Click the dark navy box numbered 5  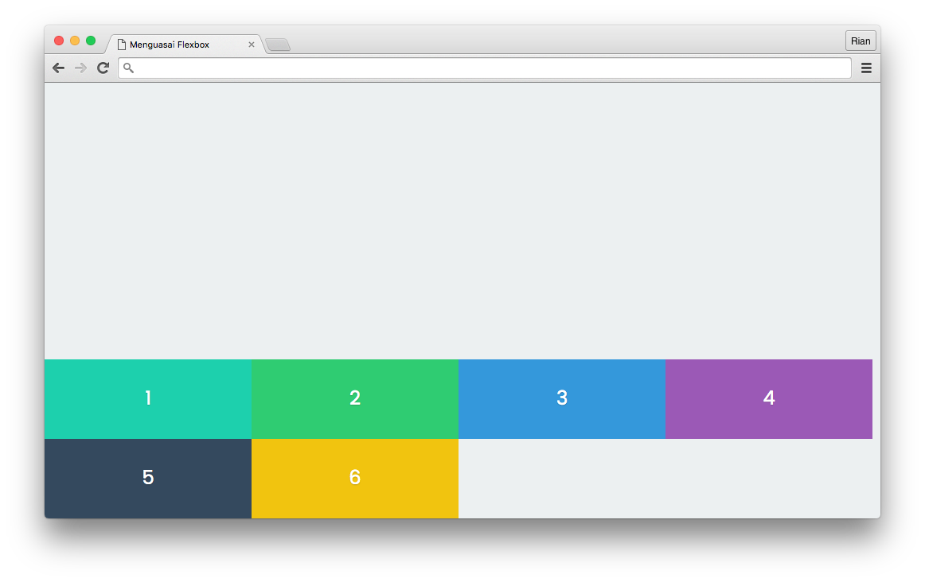pos(148,479)
